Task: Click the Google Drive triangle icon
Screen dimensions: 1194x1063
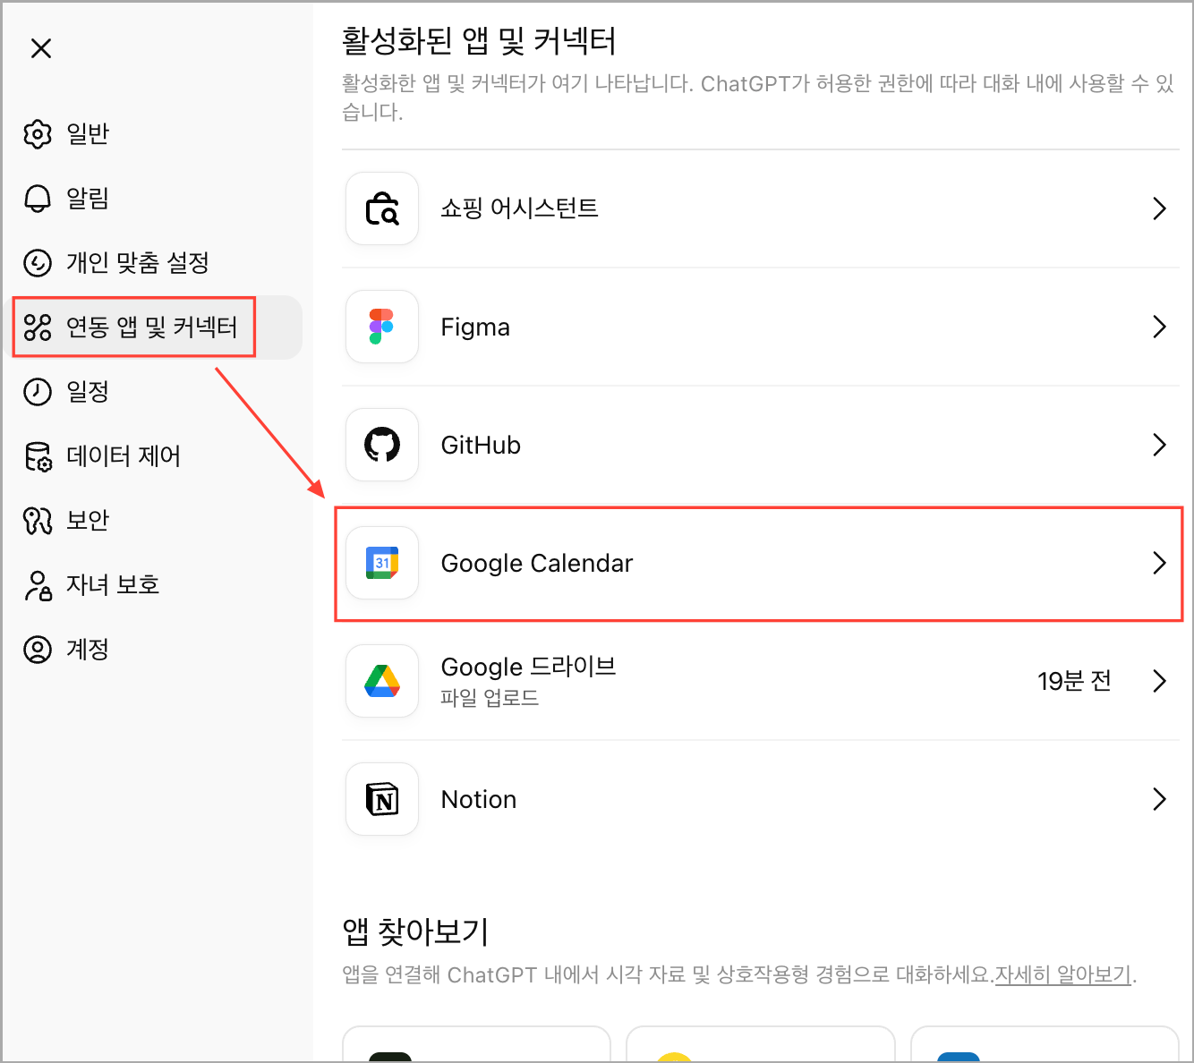Action: pyautogui.click(x=382, y=681)
